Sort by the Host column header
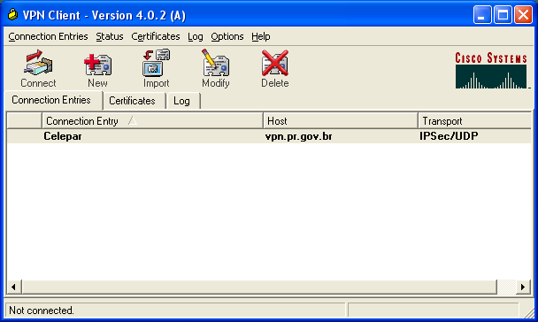 click(x=341, y=121)
